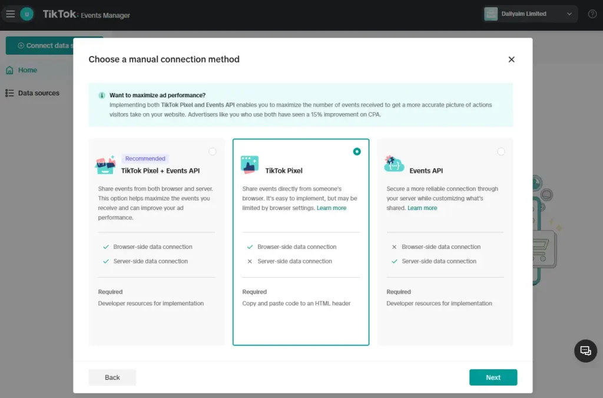Click the TikTok Pixel + Events API illustration icon
603x398 pixels.
pyautogui.click(x=105, y=165)
